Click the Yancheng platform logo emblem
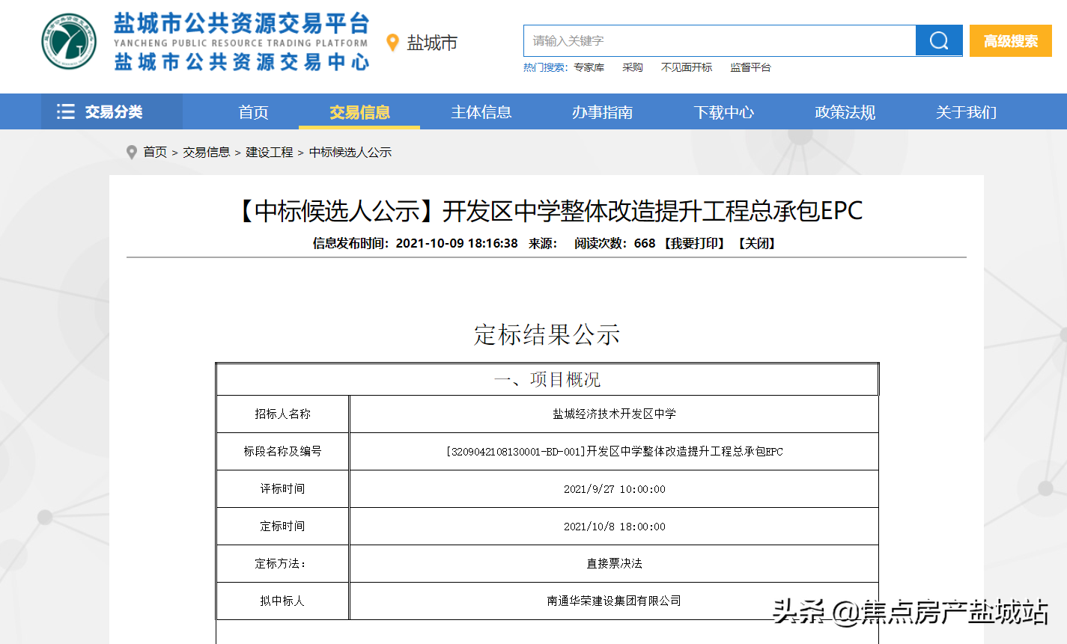The image size is (1067, 644). pos(69,42)
